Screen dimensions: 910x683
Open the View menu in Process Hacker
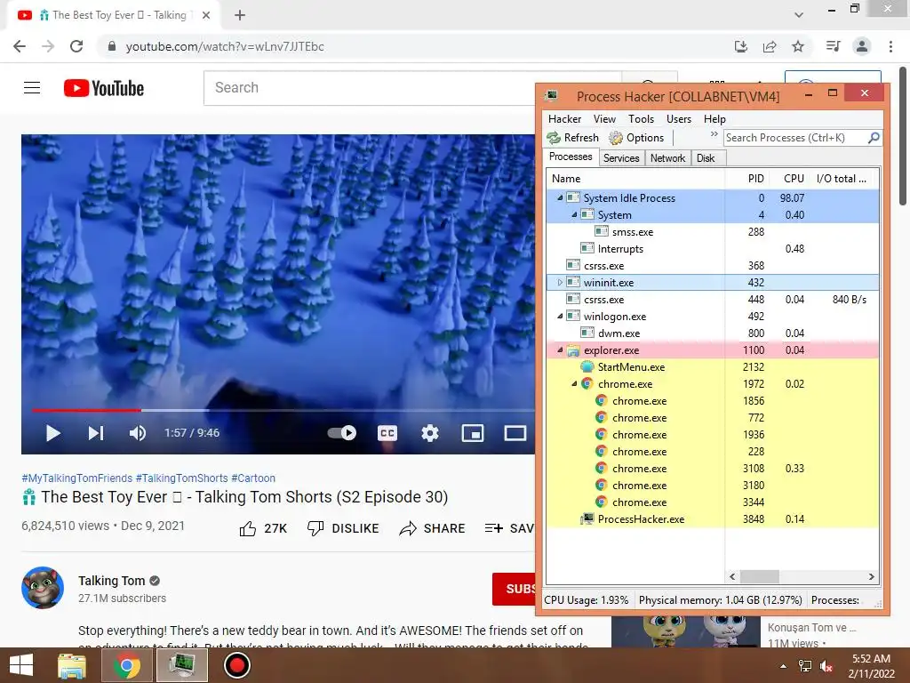point(604,118)
